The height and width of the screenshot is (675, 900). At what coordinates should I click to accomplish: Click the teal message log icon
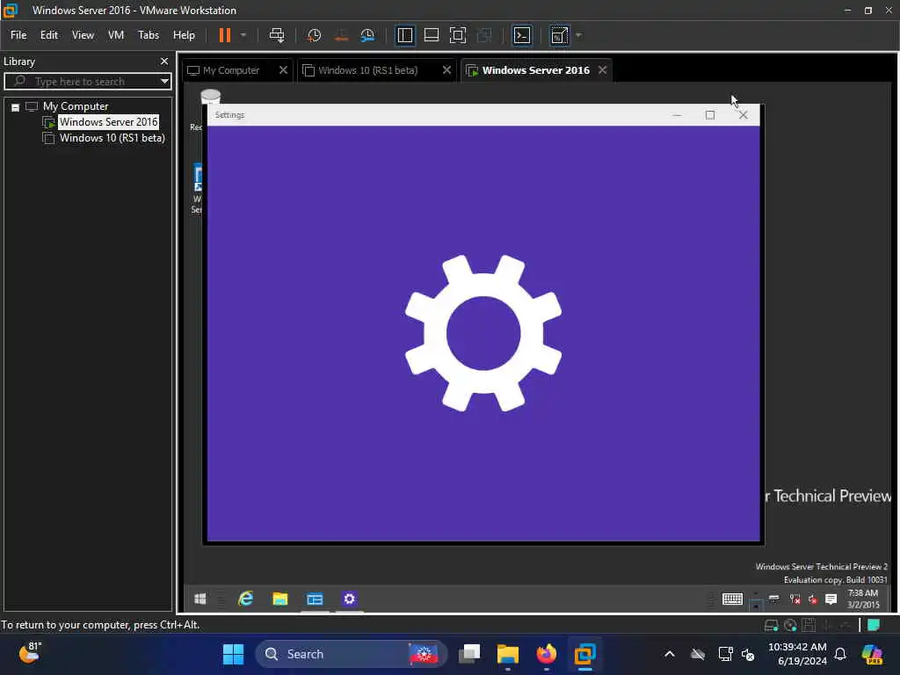pos(875,625)
